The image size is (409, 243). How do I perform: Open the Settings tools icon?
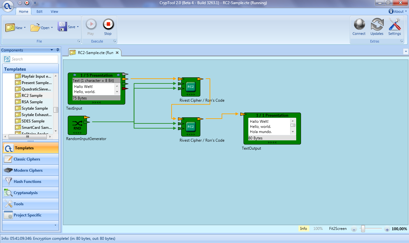[395, 24]
